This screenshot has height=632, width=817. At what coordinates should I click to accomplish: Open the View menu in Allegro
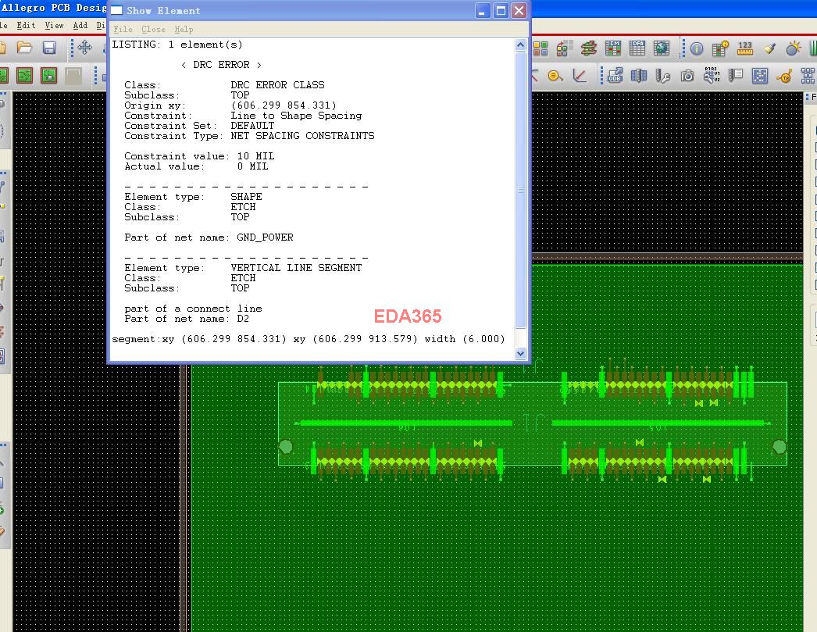pyautogui.click(x=54, y=25)
